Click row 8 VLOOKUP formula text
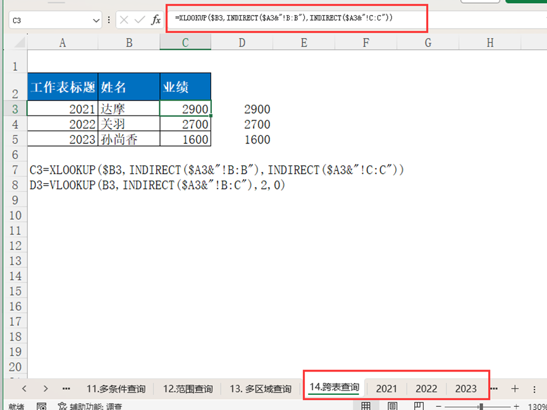Viewport: 547px width, 410px height. (157, 184)
